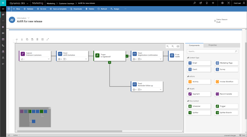Click the full-screen expand arrows in canvas toolbar
The width and height of the screenshot is (247, 137).
point(47,40)
